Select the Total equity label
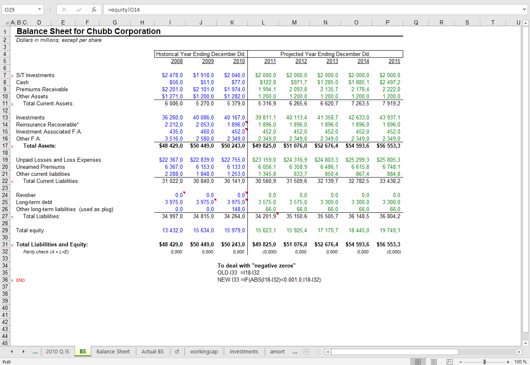Image resolution: width=530 pixels, height=365 pixels. click(30, 230)
